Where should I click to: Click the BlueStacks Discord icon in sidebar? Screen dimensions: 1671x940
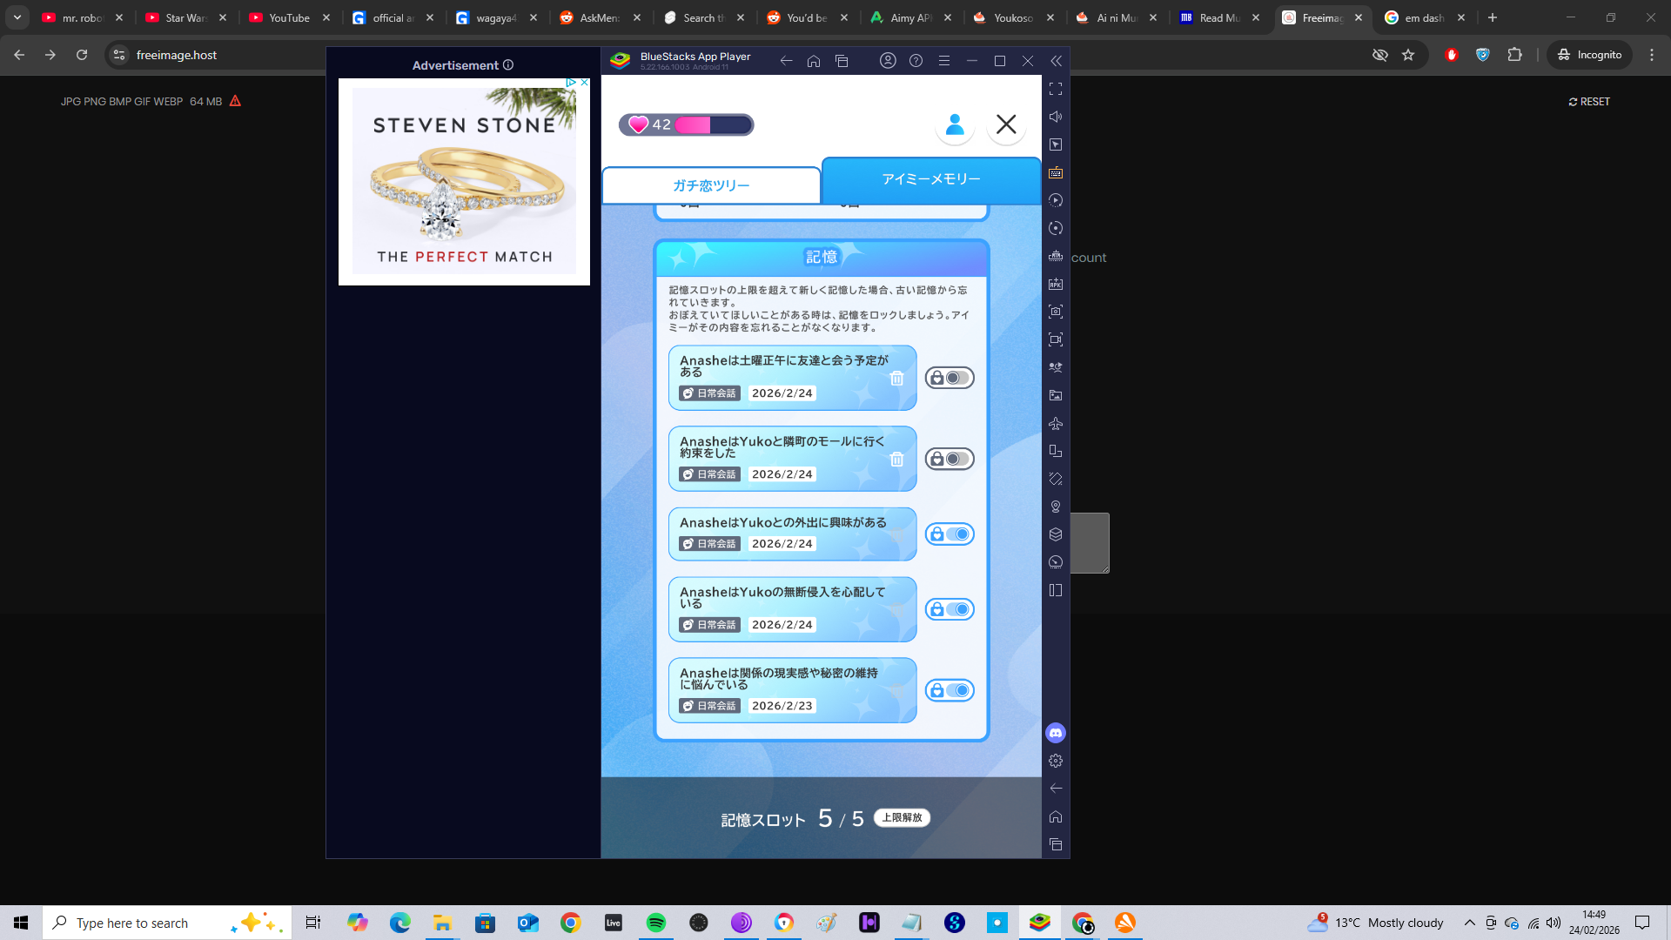pos(1056,733)
